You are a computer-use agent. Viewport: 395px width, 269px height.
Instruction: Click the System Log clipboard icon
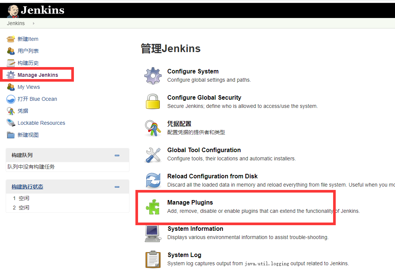click(x=153, y=259)
